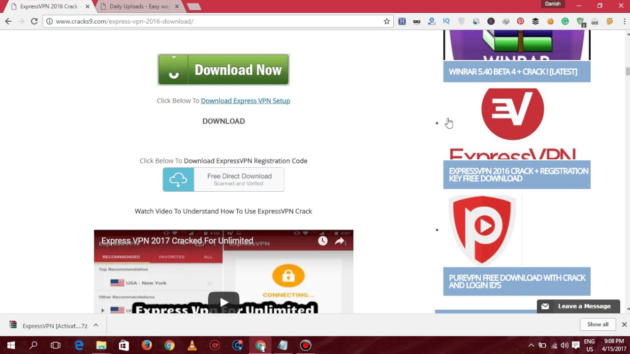This screenshot has width=630, height=354.
Task: Click the Danish profile button
Action: [x=553, y=4]
